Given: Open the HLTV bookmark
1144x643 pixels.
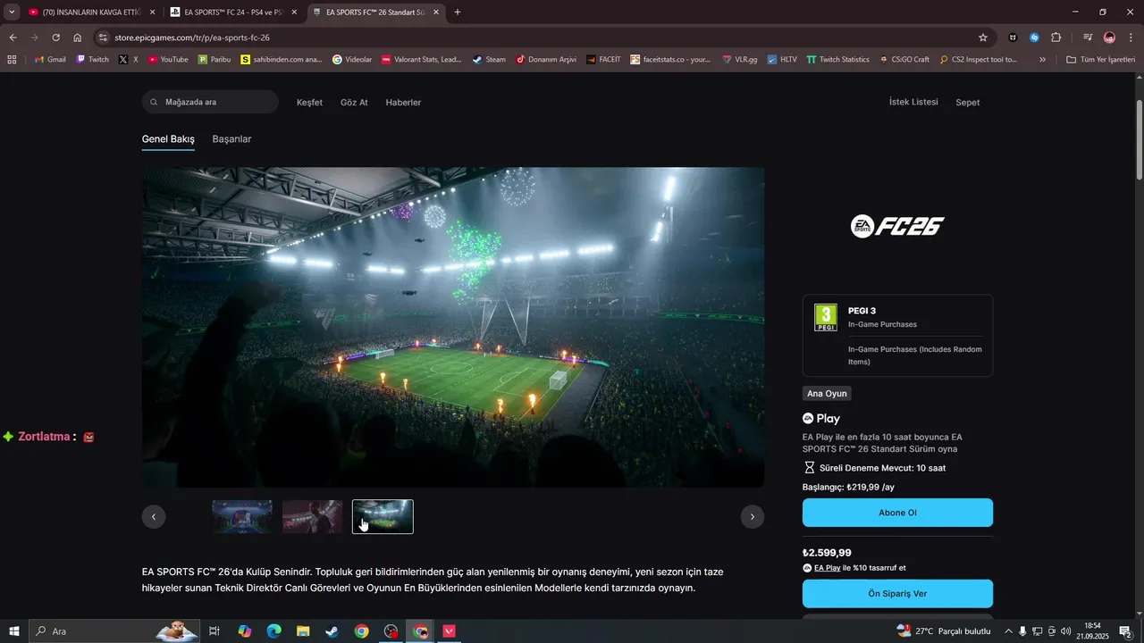Looking at the screenshot, I should point(782,60).
